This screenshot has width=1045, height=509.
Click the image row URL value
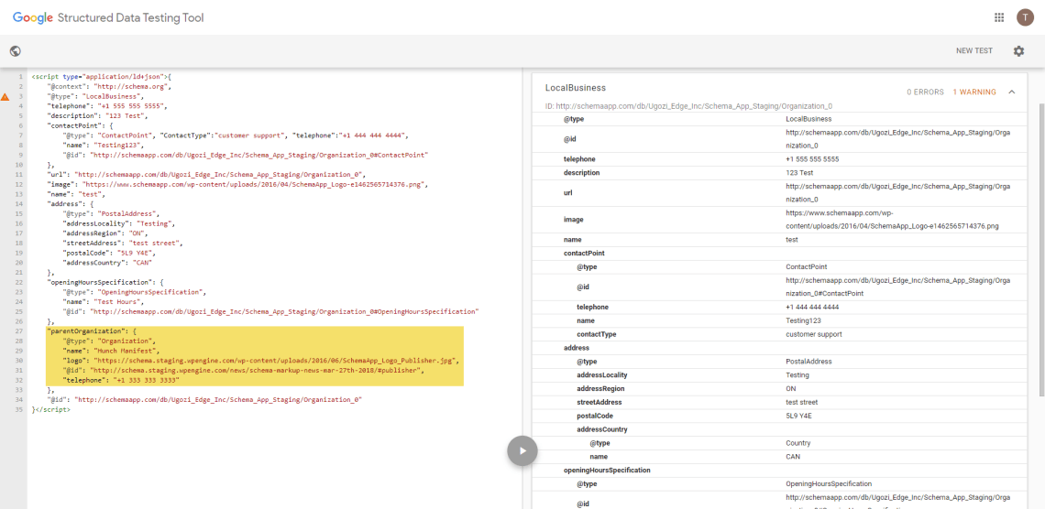(892, 220)
